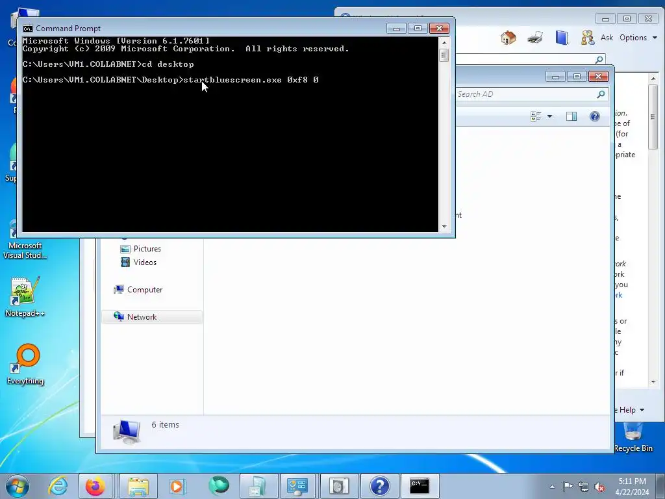Close the Explorer Network window

click(x=598, y=77)
